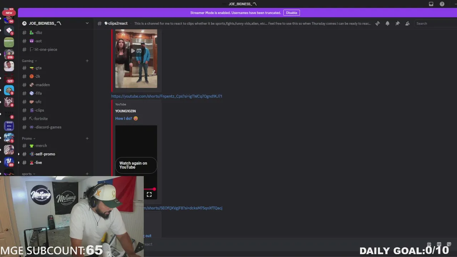Screen dimensions: 457x257
Task: Collapse the Gaming category
Action: (29, 61)
